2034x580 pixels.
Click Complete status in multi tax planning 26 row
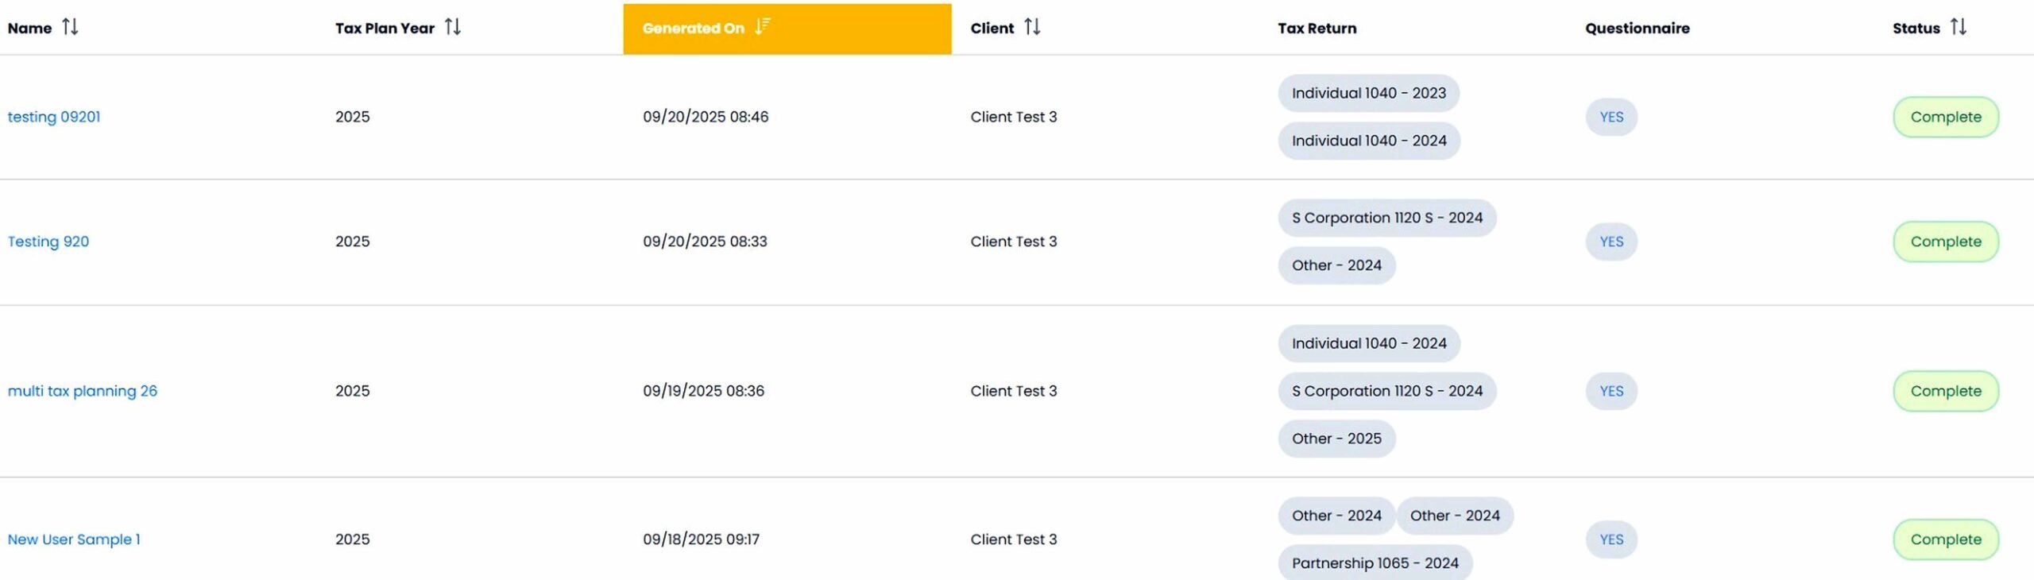tap(1945, 391)
